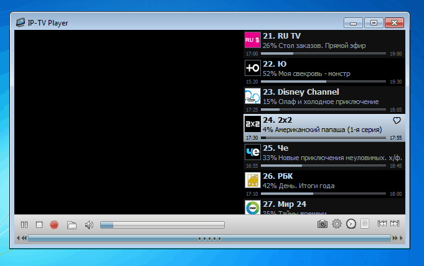Adjust the volume level slider
Viewport: 424px width, 266px height.
pyautogui.click(x=163, y=225)
